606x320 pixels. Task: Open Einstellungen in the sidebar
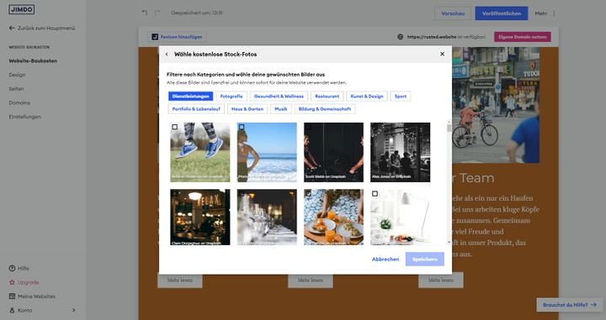pos(24,117)
